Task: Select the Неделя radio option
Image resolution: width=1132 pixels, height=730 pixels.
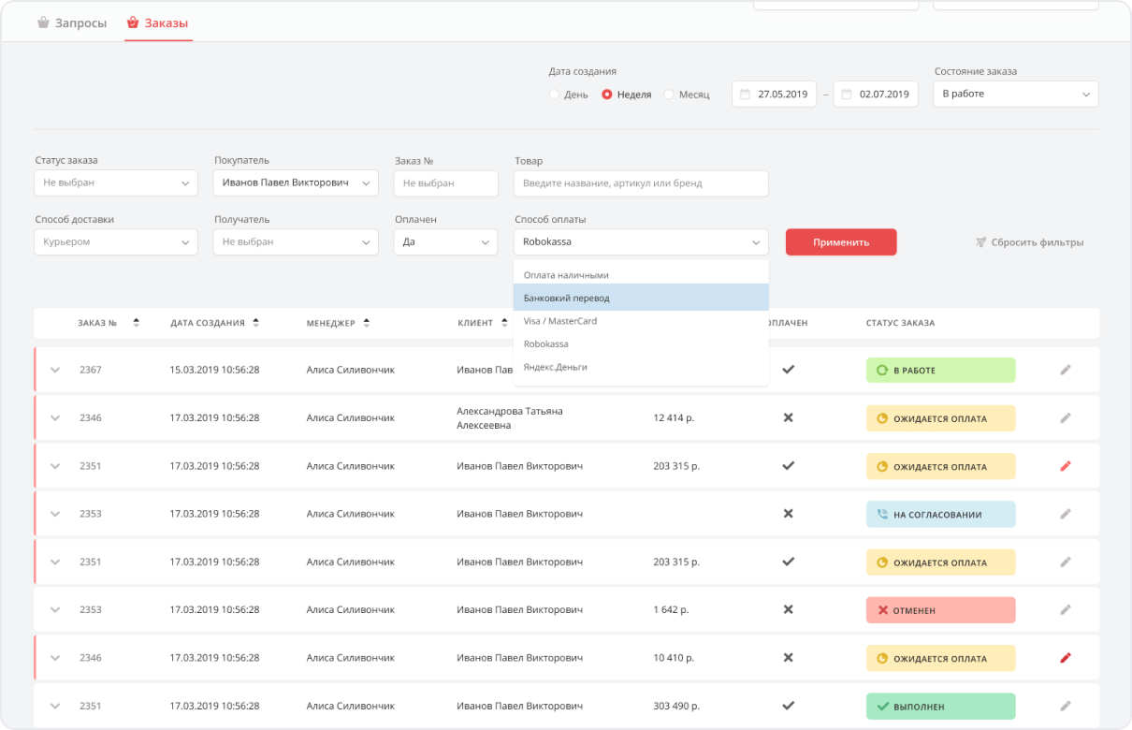Action: tap(607, 95)
